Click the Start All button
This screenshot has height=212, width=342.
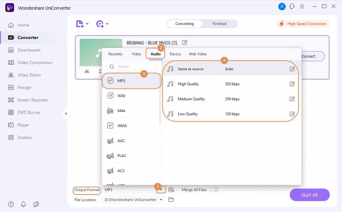click(x=309, y=195)
